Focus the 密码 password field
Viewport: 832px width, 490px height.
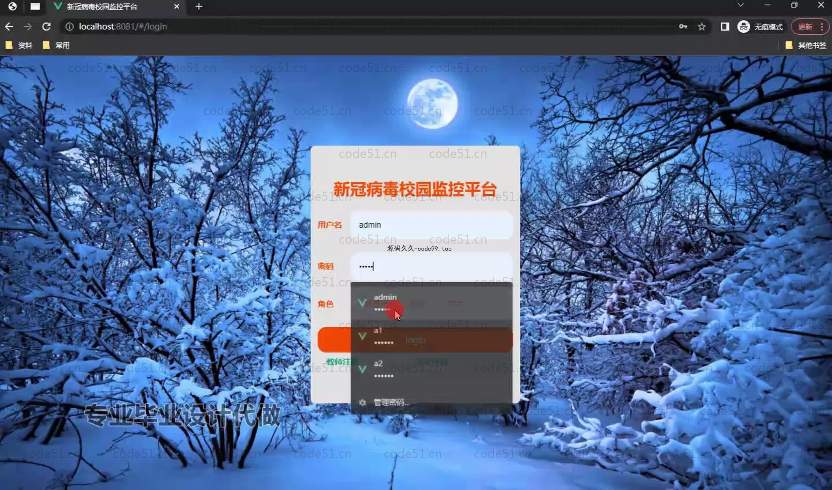click(431, 266)
